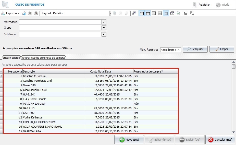Click the Ajuda question mark icon
The image size is (236, 145).
[x=218, y=5]
